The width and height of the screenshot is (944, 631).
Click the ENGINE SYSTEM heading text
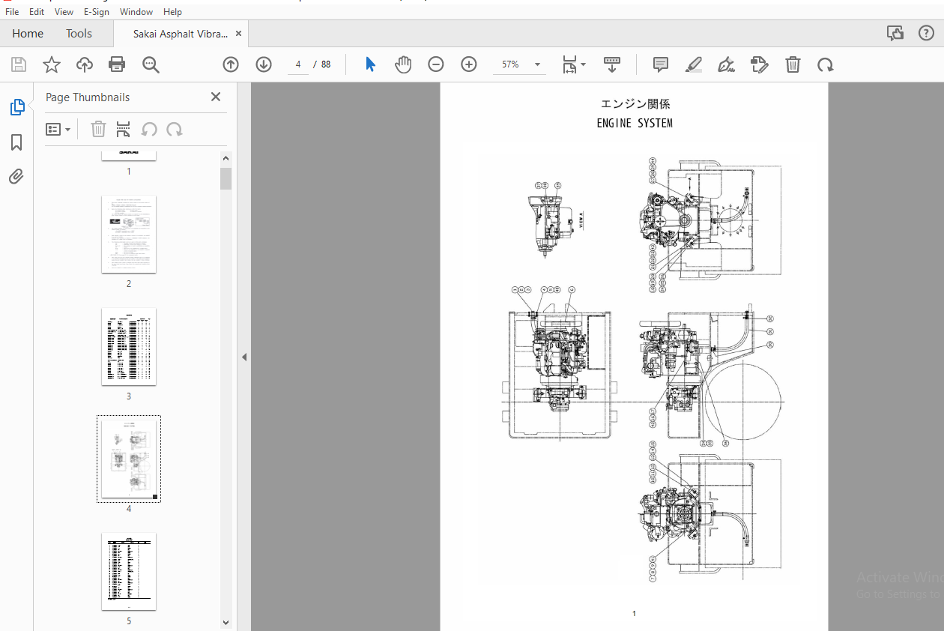(x=635, y=124)
